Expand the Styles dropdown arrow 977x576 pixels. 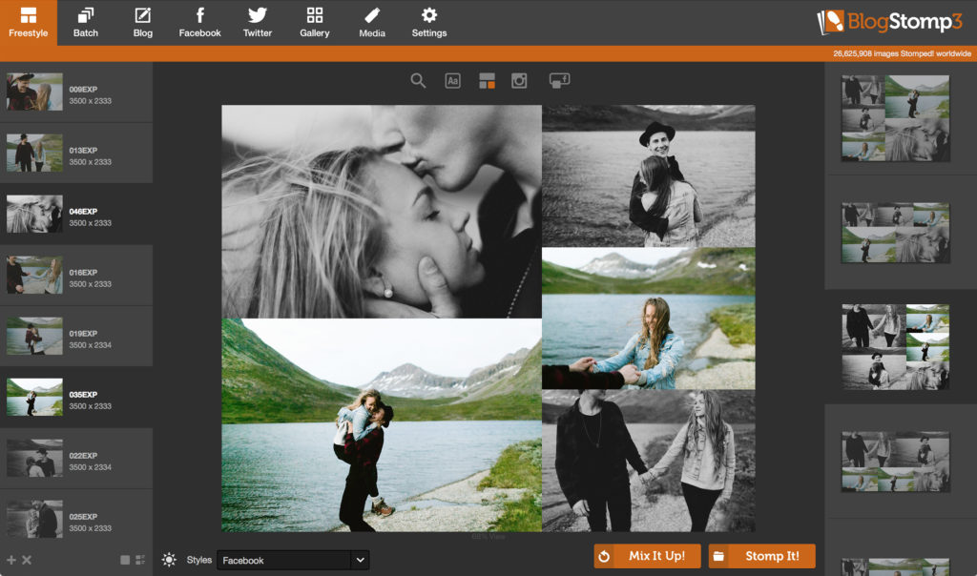pos(360,560)
